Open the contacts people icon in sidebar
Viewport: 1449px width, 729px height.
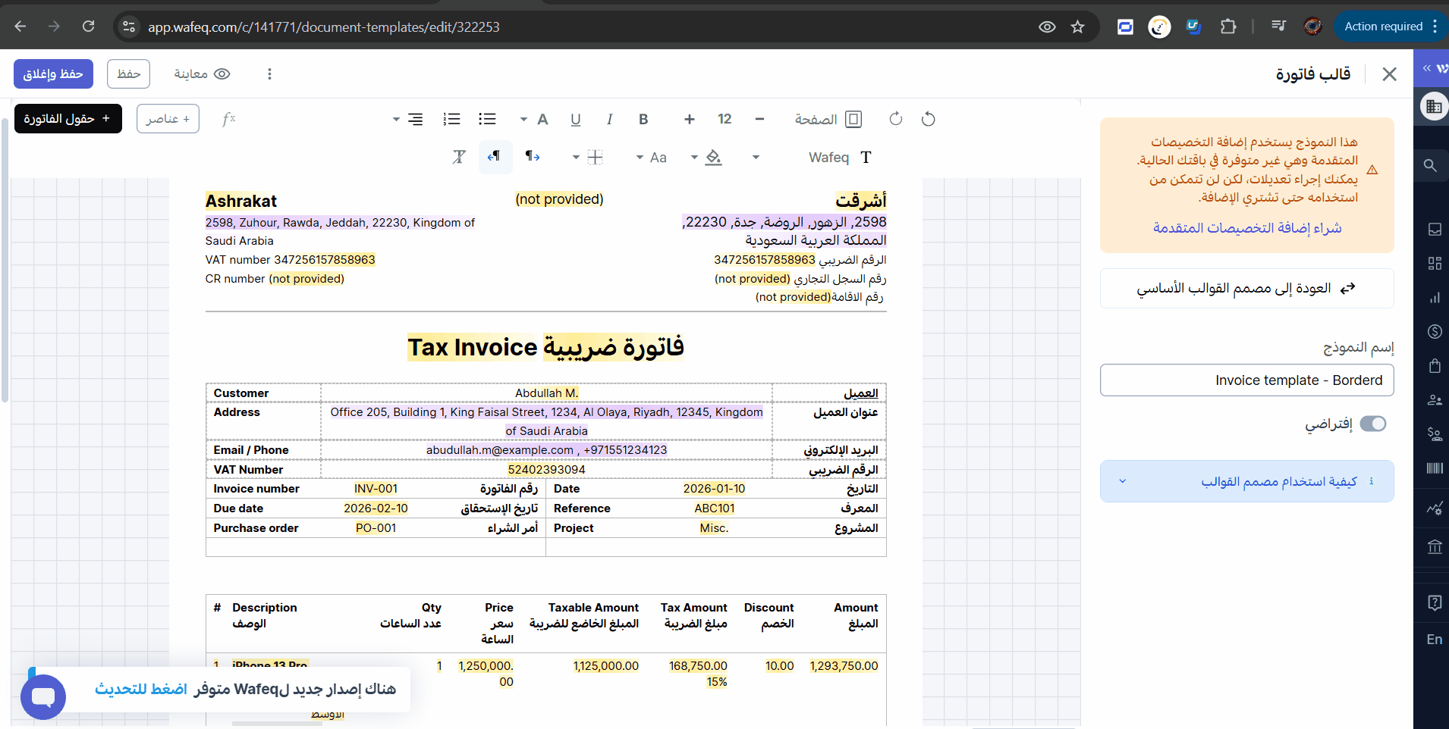point(1435,399)
